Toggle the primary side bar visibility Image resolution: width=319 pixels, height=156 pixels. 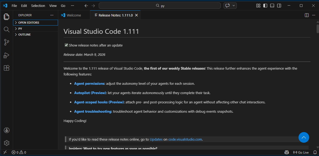click(x=265, y=6)
